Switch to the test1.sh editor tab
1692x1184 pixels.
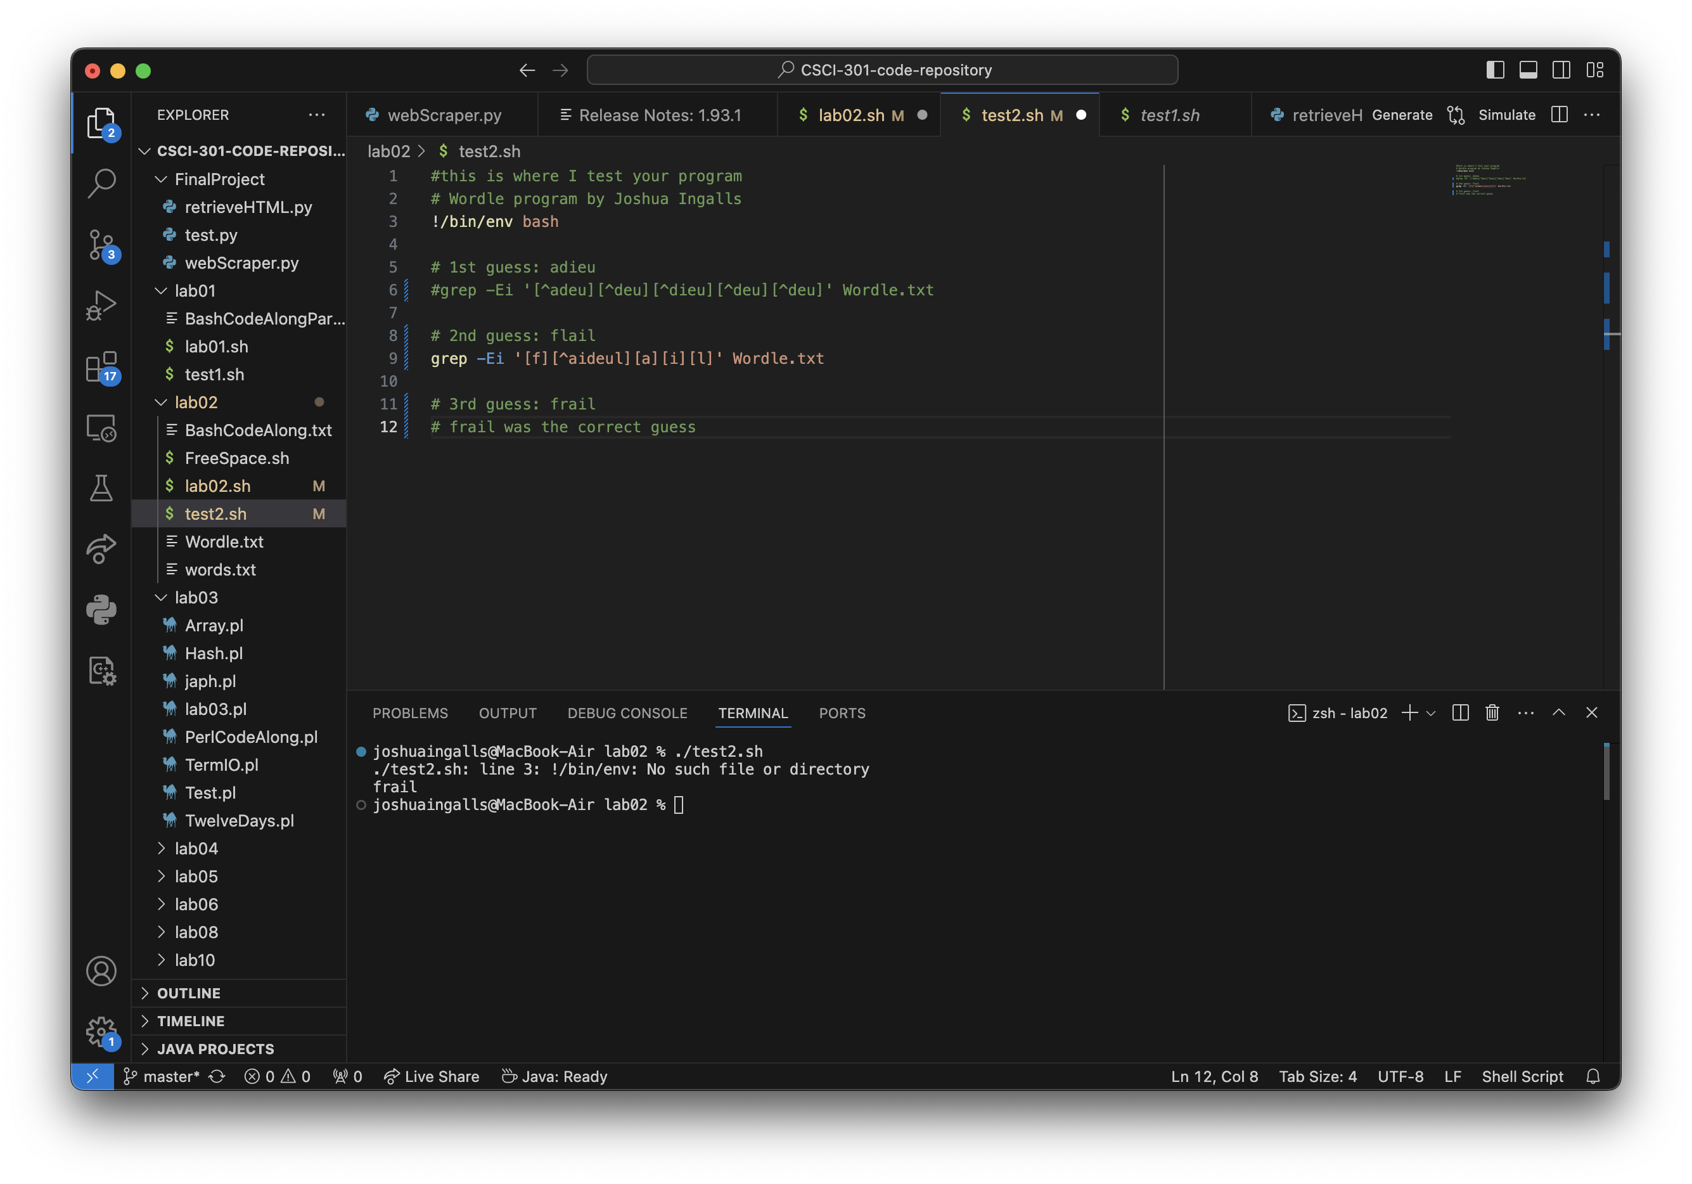click(x=1176, y=115)
